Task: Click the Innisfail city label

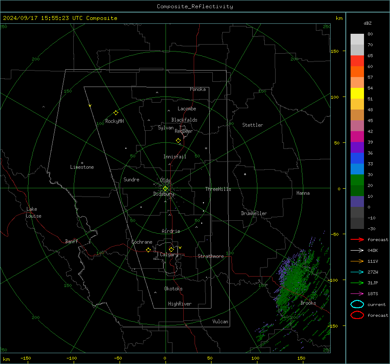Action: (175, 157)
